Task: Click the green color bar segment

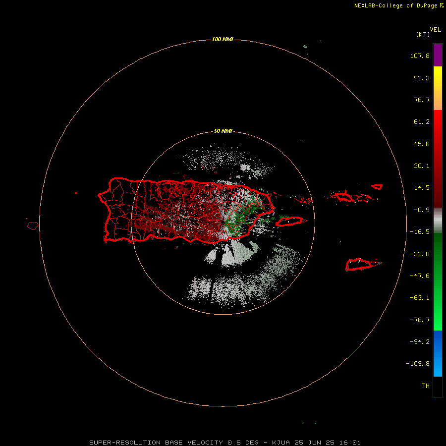Action: click(x=438, y=281)
